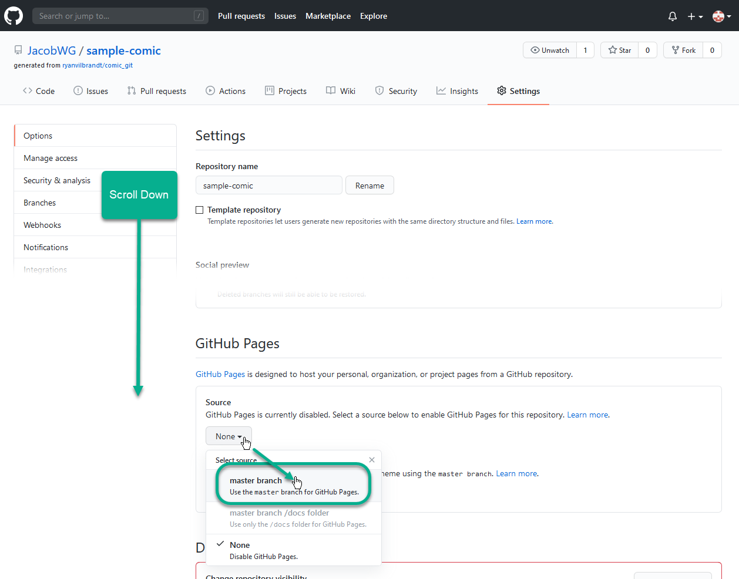Click the Rename button
This screenshot has width=739, height=579.
[x=369, y=185]
